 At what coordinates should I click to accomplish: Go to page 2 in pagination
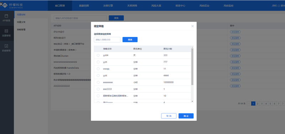pyautogui.click(x=258, y=104)
